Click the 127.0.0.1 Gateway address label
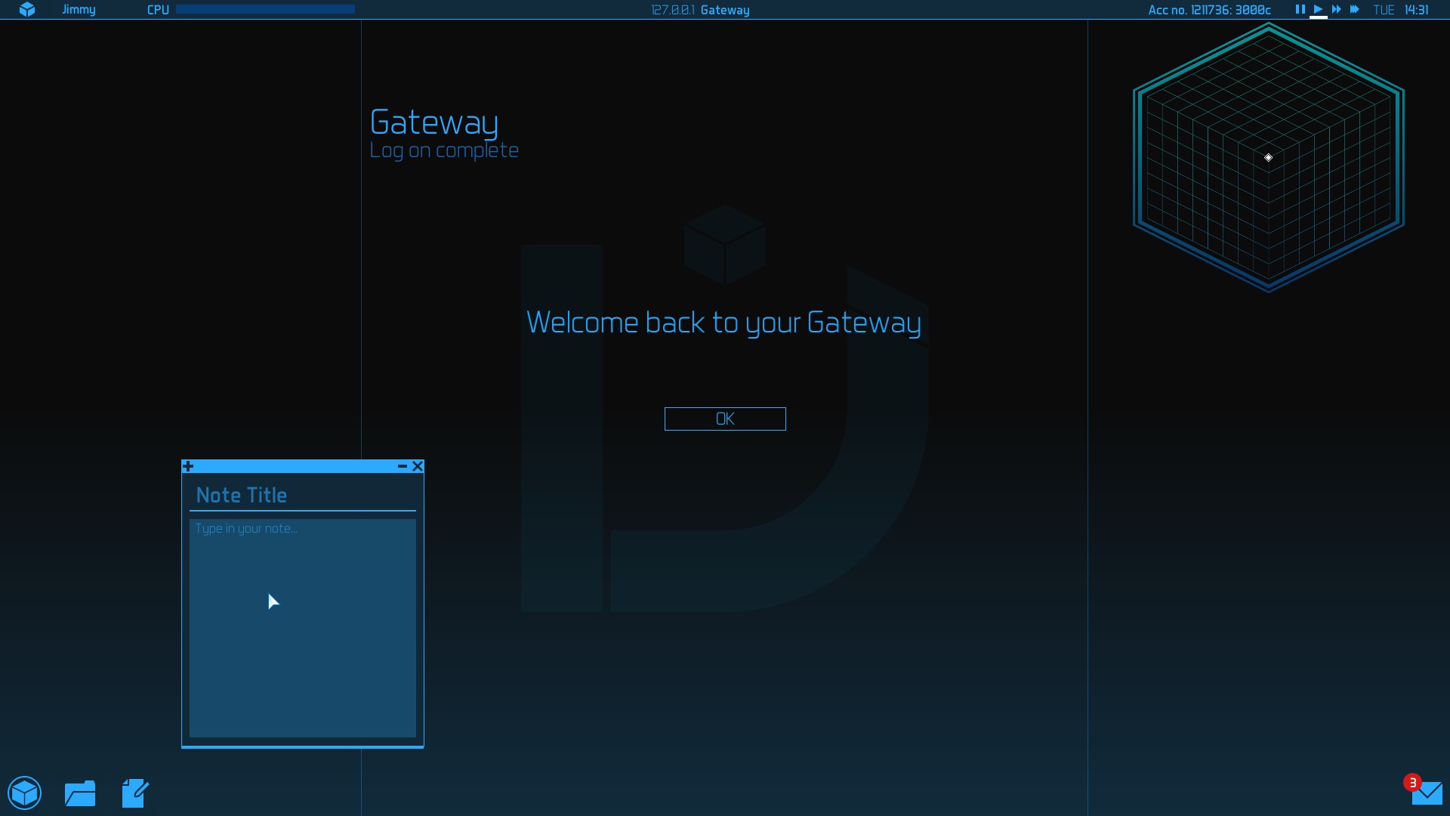Image resolution: width=1450 pixels, height=816 pixels. pyautogui.click(x=700, y=10)
